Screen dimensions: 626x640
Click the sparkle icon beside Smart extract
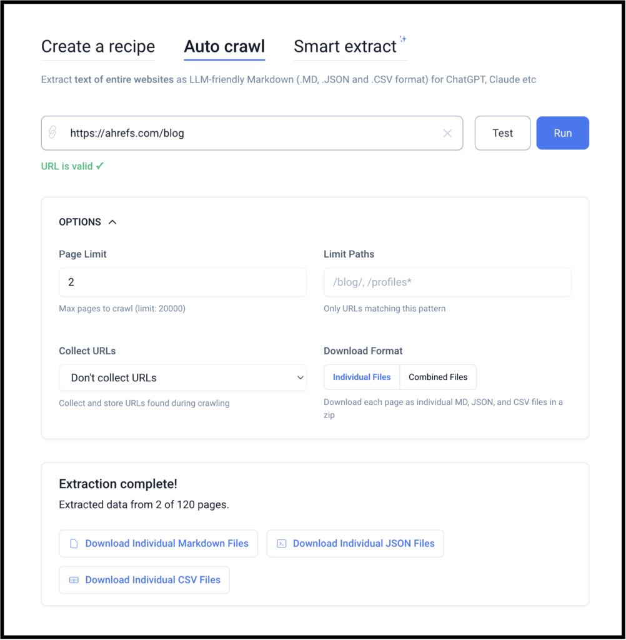pyautogui.click(x=404, y=37)
